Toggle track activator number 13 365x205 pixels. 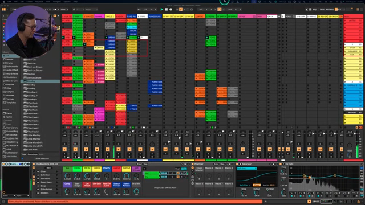click(x=198, y=149)
